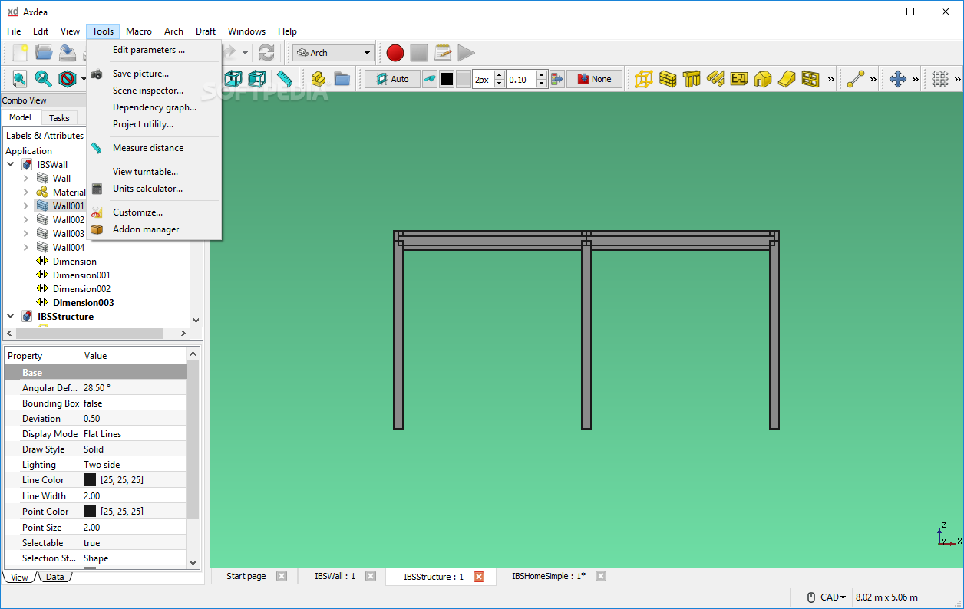Screen dimensions: 964x609
Task: Click the Point Color property swatch
Action: (90, 511)
